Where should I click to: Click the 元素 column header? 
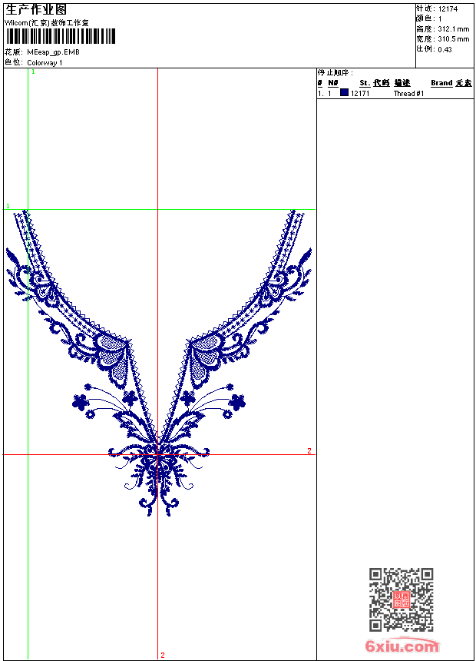(463, 83)
